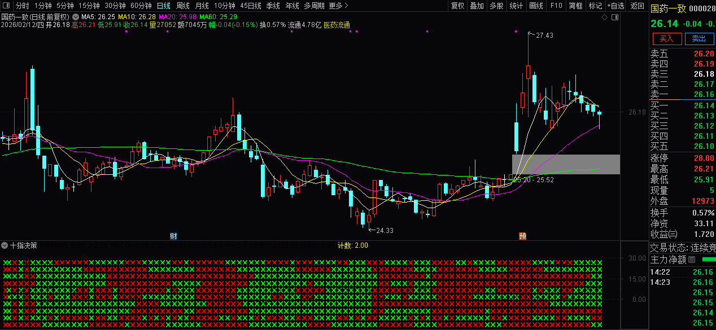Select the 多股 multi-stock view

click(495, 6)
